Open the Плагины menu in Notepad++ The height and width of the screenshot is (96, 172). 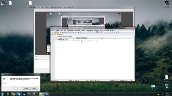[x=107, y=30]
